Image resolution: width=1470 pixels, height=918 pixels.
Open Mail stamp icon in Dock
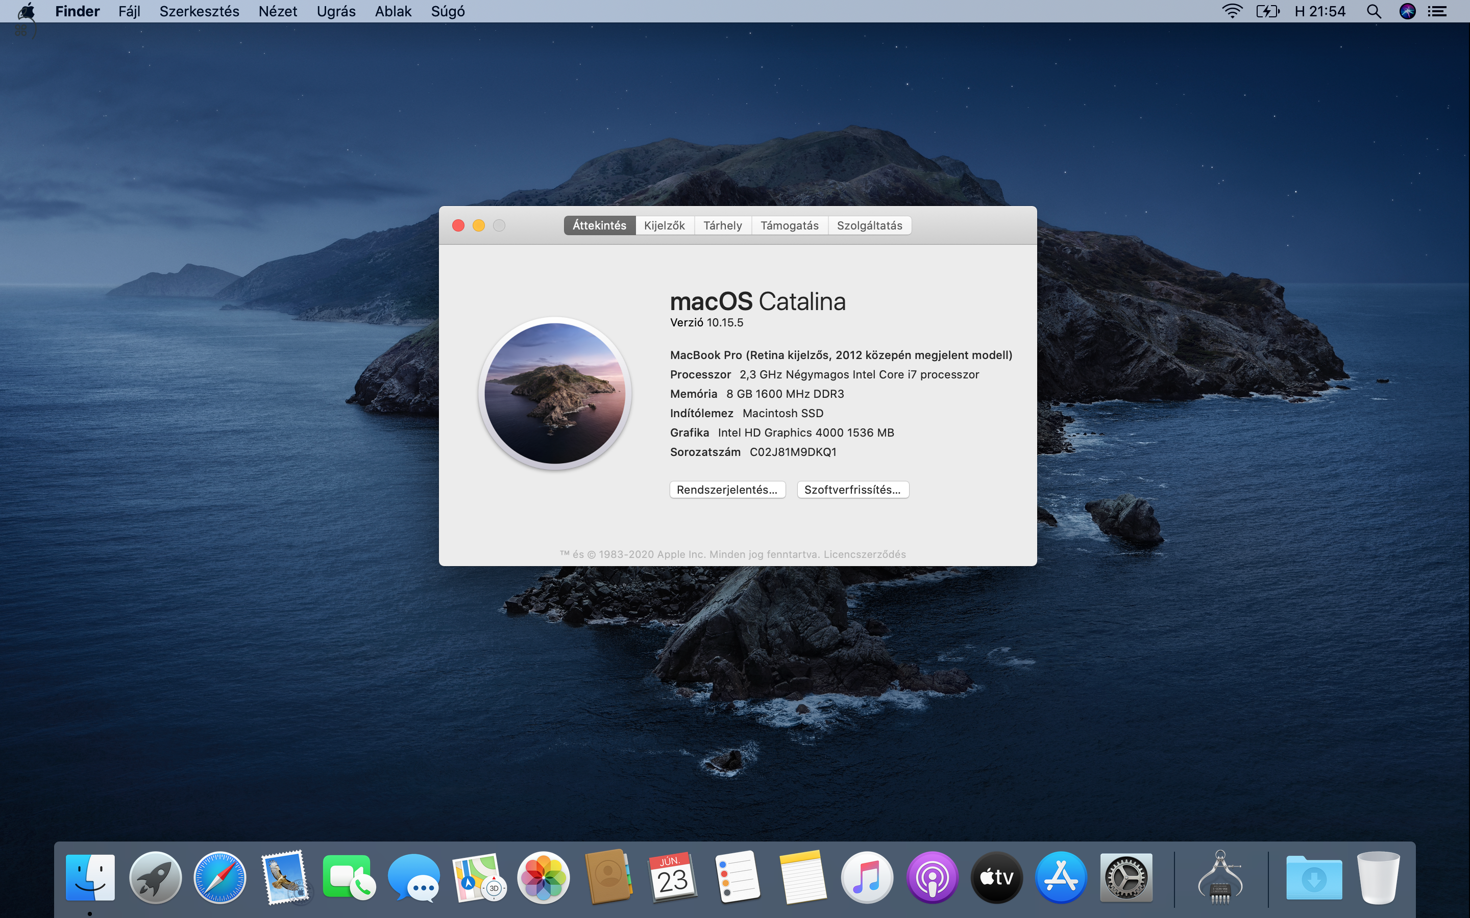click(285, 877)
